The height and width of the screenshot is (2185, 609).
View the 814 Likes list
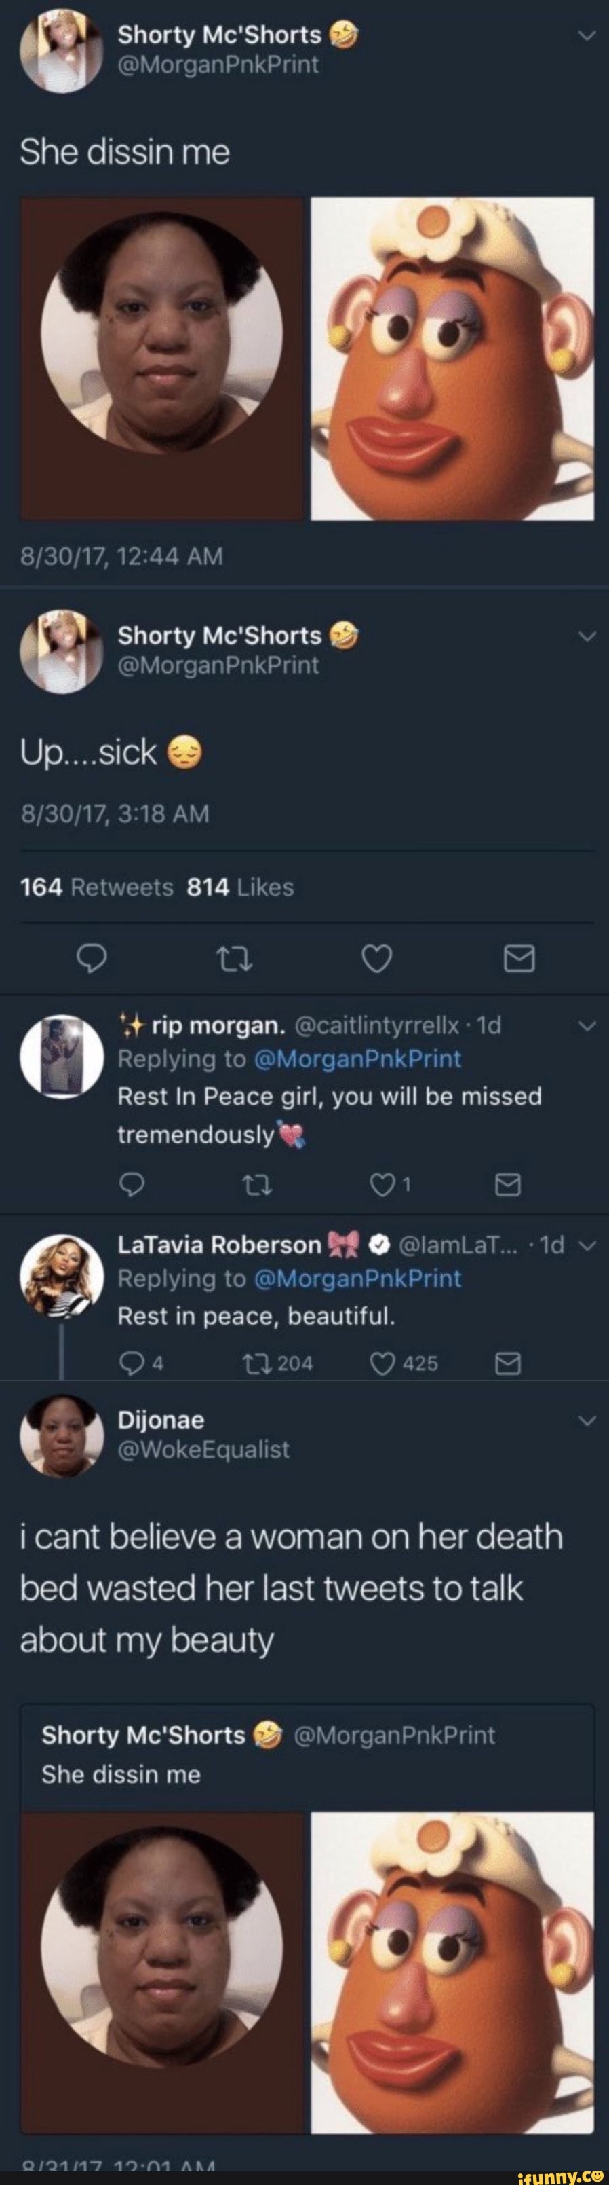point(239,887)
